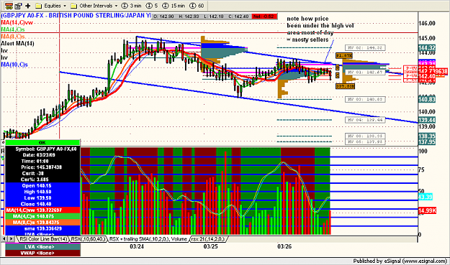The width and height of the screenshot is (450, 265).
Task: Switch to the 60 interval button
Action: [197, 6]
